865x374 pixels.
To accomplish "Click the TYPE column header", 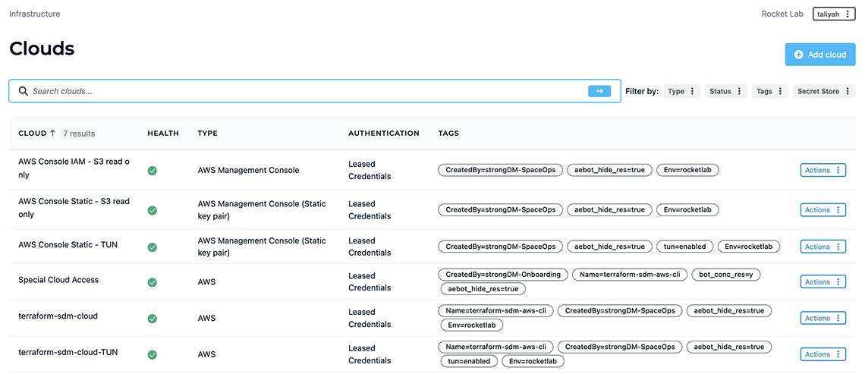I will 207,133.
